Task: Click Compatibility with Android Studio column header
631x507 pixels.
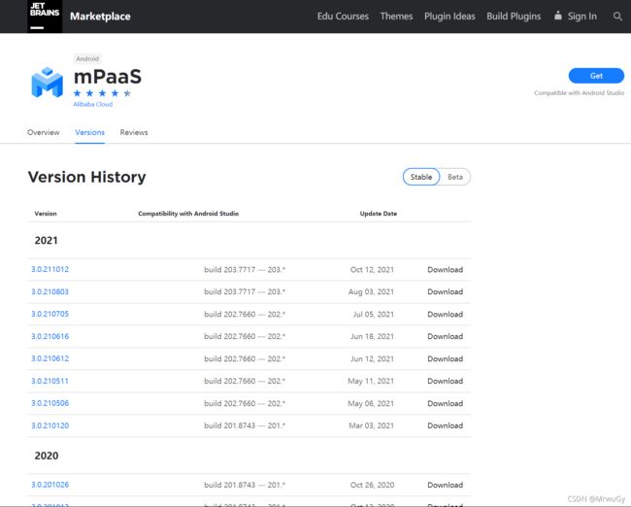Action: (188, 214)
